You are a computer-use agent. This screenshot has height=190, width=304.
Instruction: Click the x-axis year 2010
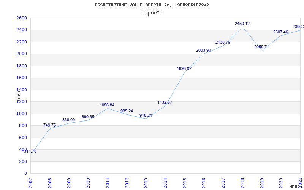pos(88,183)
